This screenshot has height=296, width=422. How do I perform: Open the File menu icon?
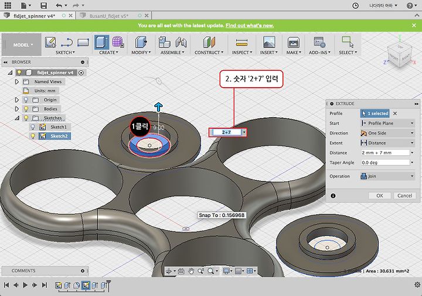(x=26, y=5)
